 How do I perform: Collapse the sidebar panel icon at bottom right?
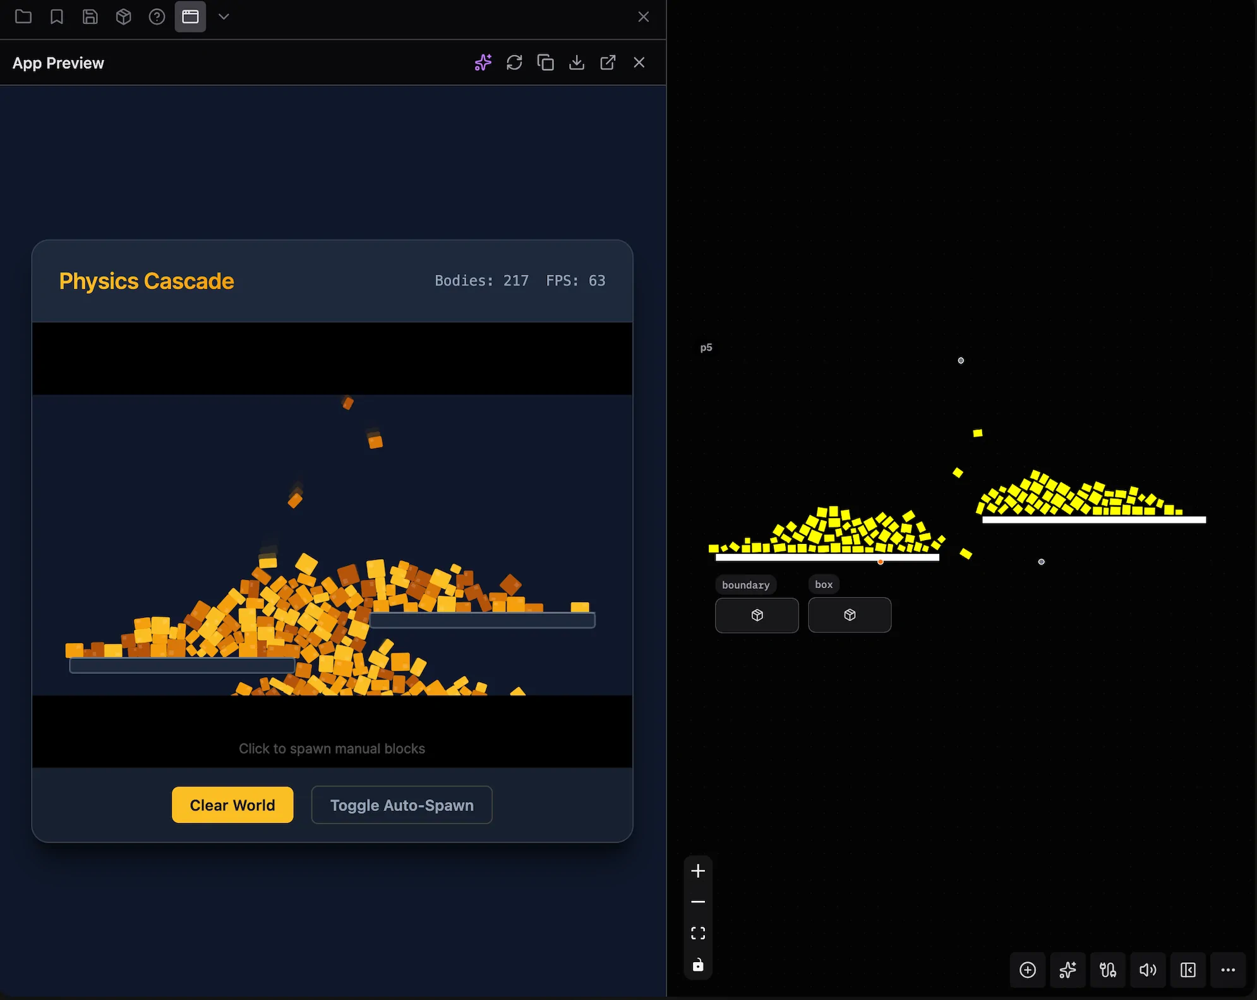click(1188, 970)
